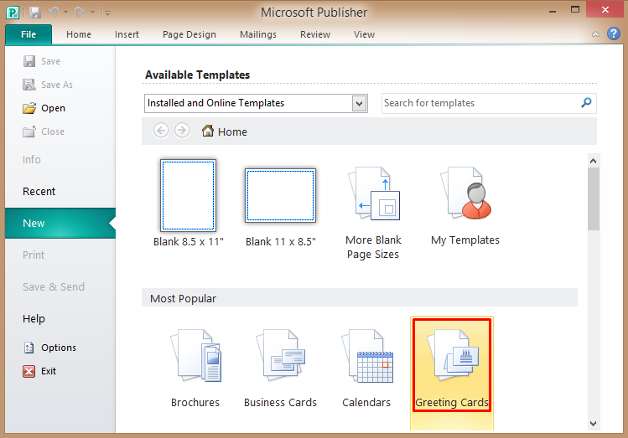Click the scroll down arrow of templates list

point(593,424)
